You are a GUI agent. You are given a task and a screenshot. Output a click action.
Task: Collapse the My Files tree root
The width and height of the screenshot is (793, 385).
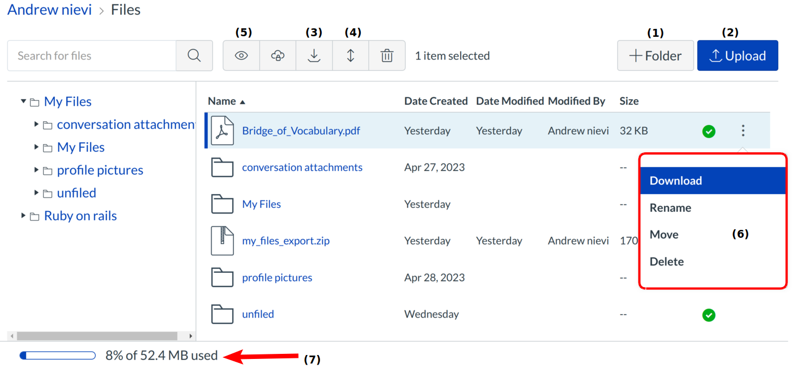click(24, 101)
